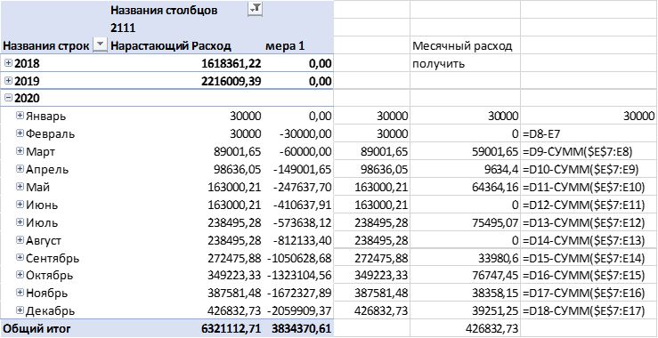658x338 pixels.
Task: Expand the Декабрь row
Action: [x=20, y=310]
